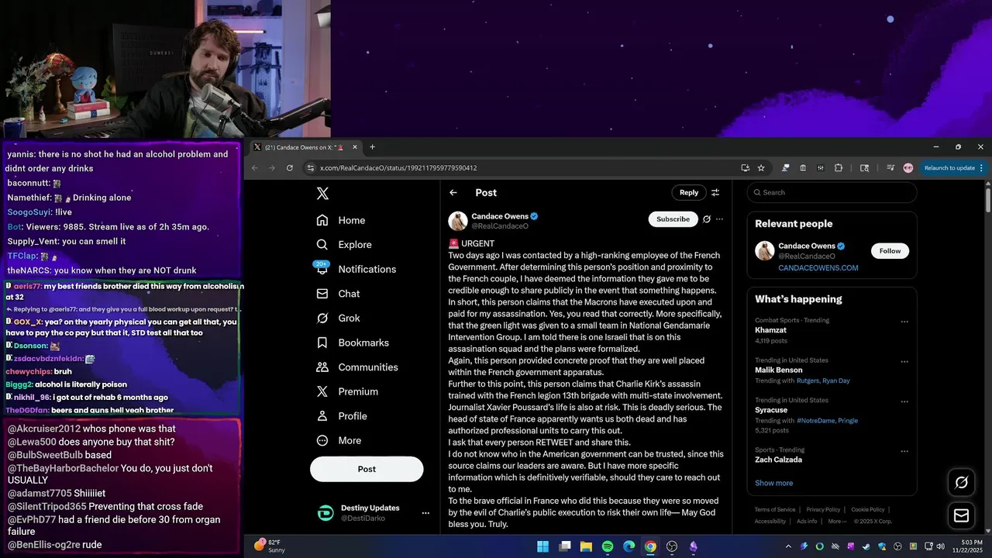
Task: Open Bookmarks in X sidebar
Action: 353,343
